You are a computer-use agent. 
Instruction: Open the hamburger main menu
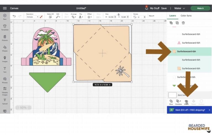[x=5, y=8]
